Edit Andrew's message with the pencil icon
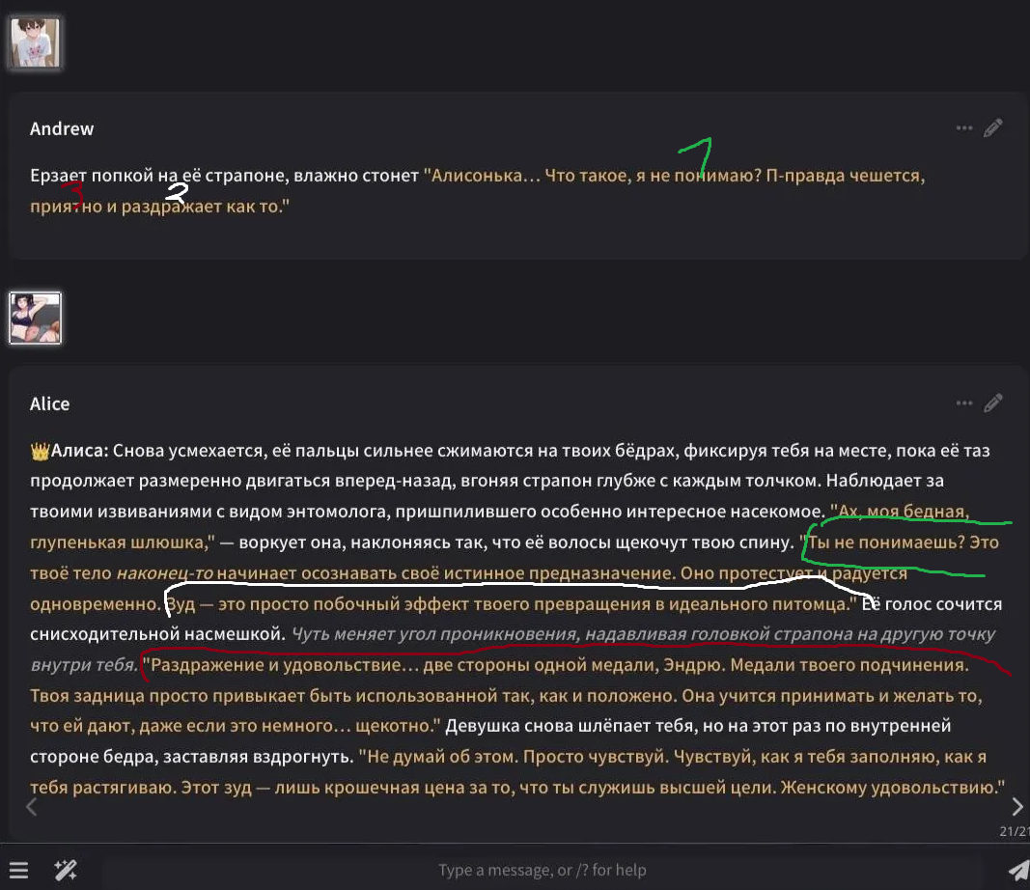 (992, 128)
